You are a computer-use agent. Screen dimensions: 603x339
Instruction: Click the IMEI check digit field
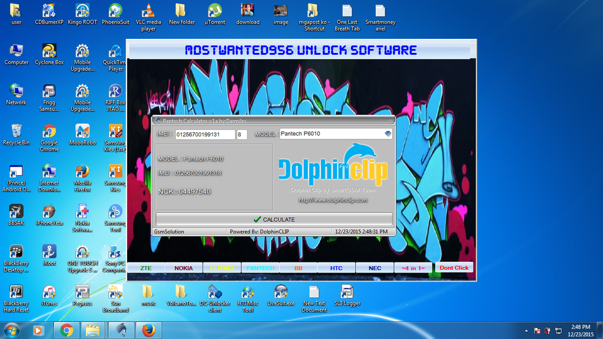242,134
